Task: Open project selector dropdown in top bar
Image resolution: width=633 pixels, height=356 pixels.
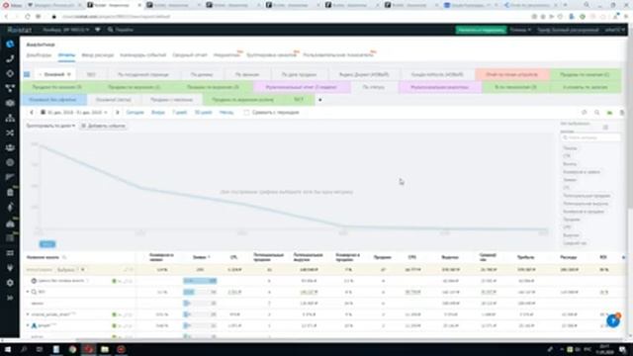Action: (x=66, y=30)
